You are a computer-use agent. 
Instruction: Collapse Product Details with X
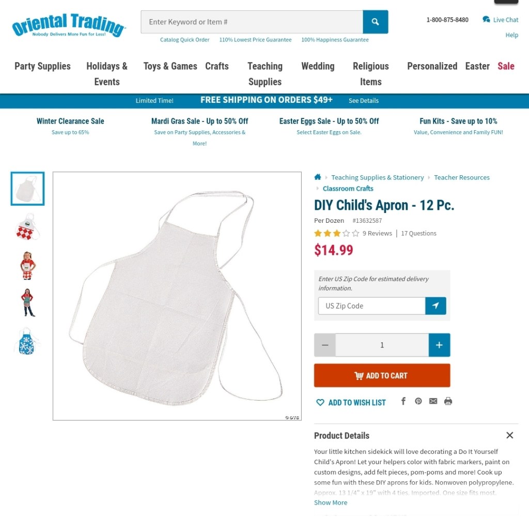[509, 435]
